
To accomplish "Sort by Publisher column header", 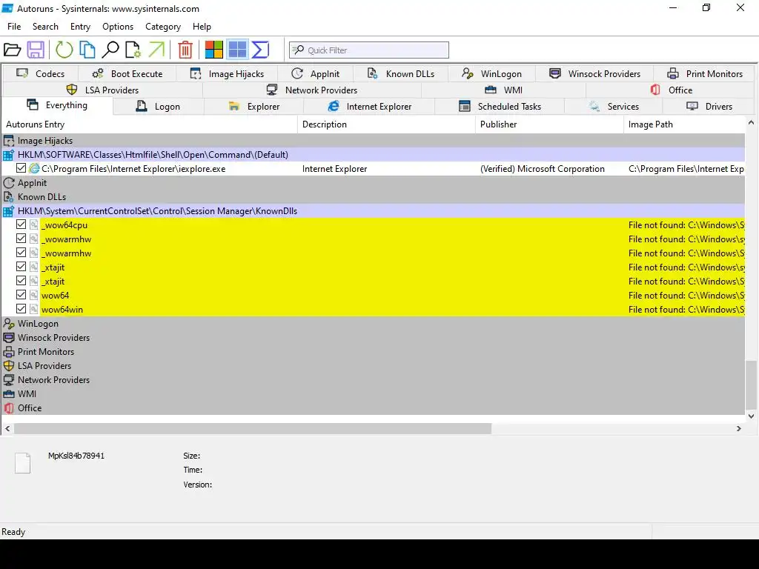I will 549,124.
